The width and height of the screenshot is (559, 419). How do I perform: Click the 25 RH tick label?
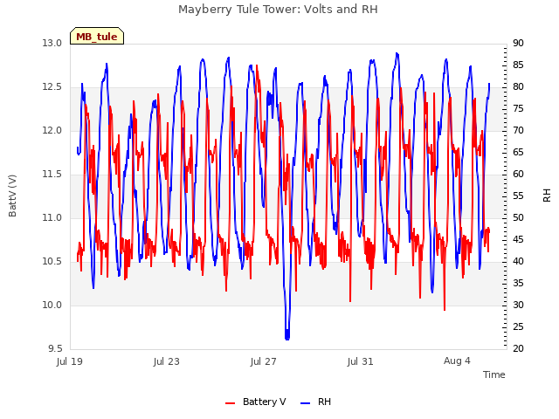[518, 326]
